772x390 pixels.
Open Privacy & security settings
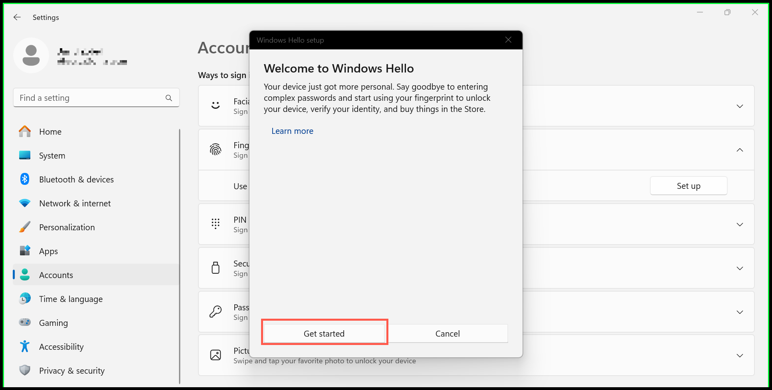coord(96,370)
